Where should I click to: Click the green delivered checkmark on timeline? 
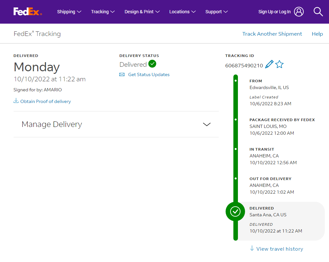[235, 211]
